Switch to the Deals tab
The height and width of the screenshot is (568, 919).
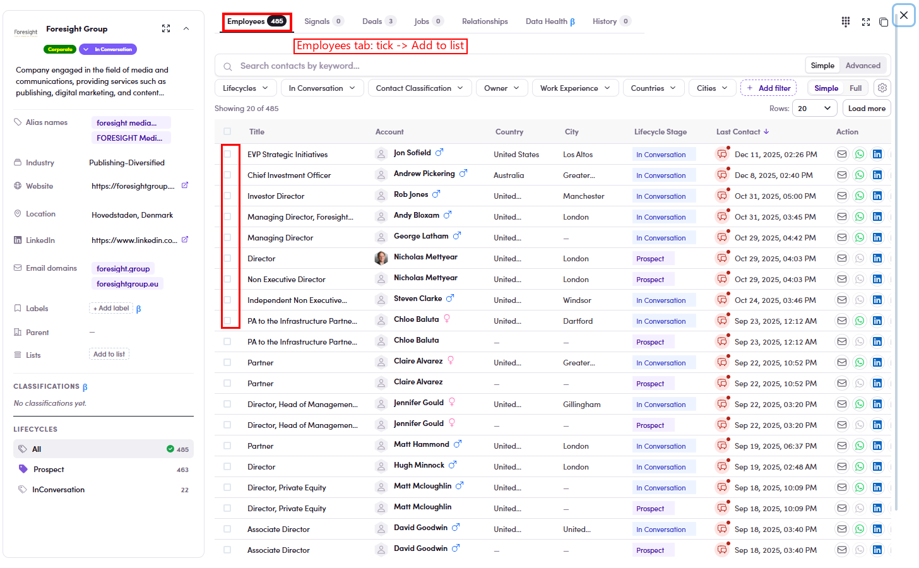coord(379,21)
